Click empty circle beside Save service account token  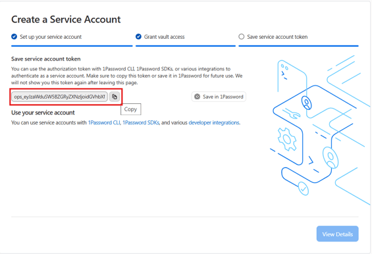241,37
